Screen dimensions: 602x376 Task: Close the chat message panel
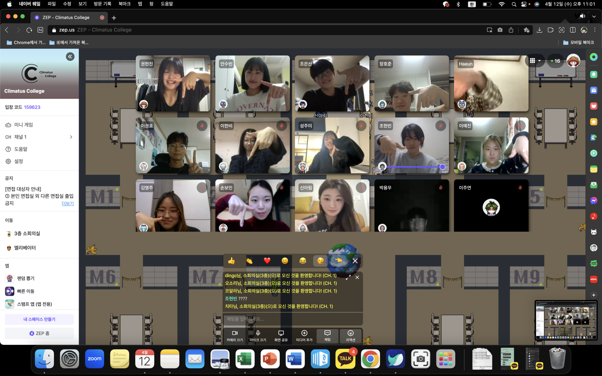pyautogui.click(x=357, y=277)
